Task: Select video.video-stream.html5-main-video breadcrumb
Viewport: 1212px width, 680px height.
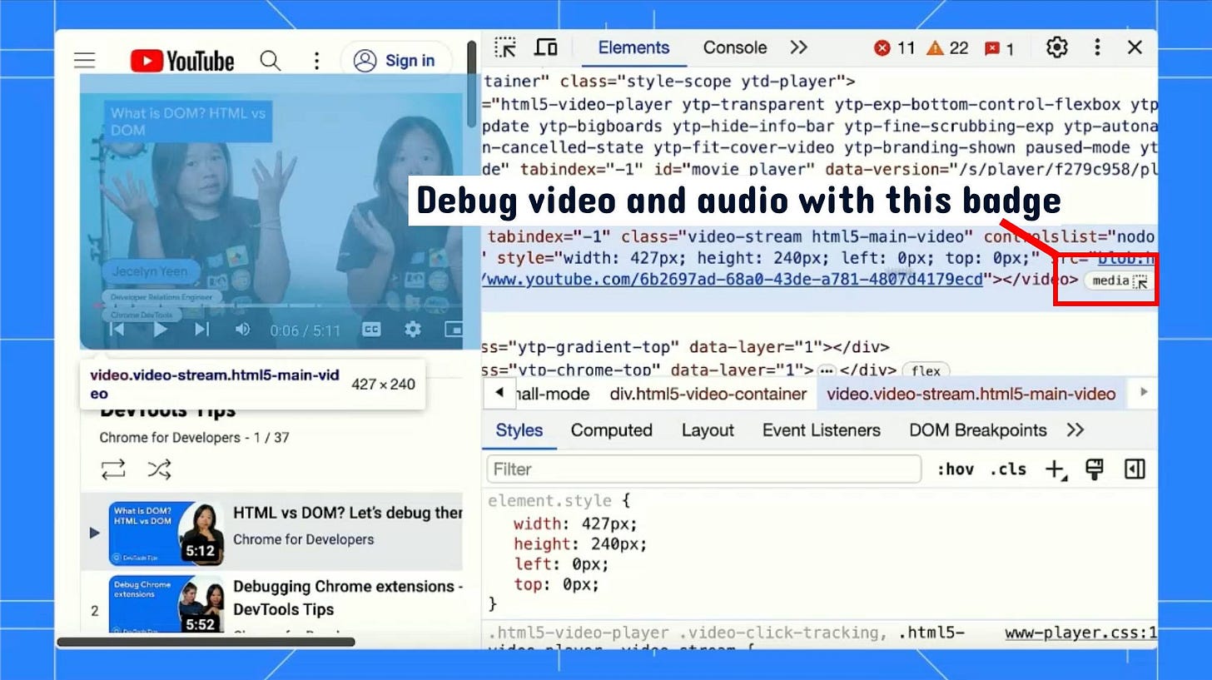Action: pos(971,394)
